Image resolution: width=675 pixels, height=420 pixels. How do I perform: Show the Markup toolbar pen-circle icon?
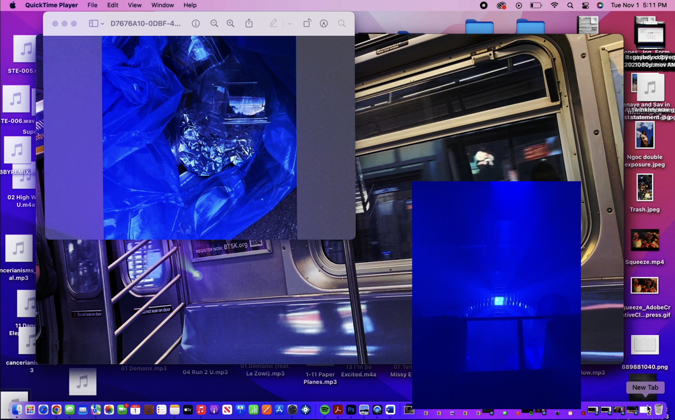(x=324, y=24)
